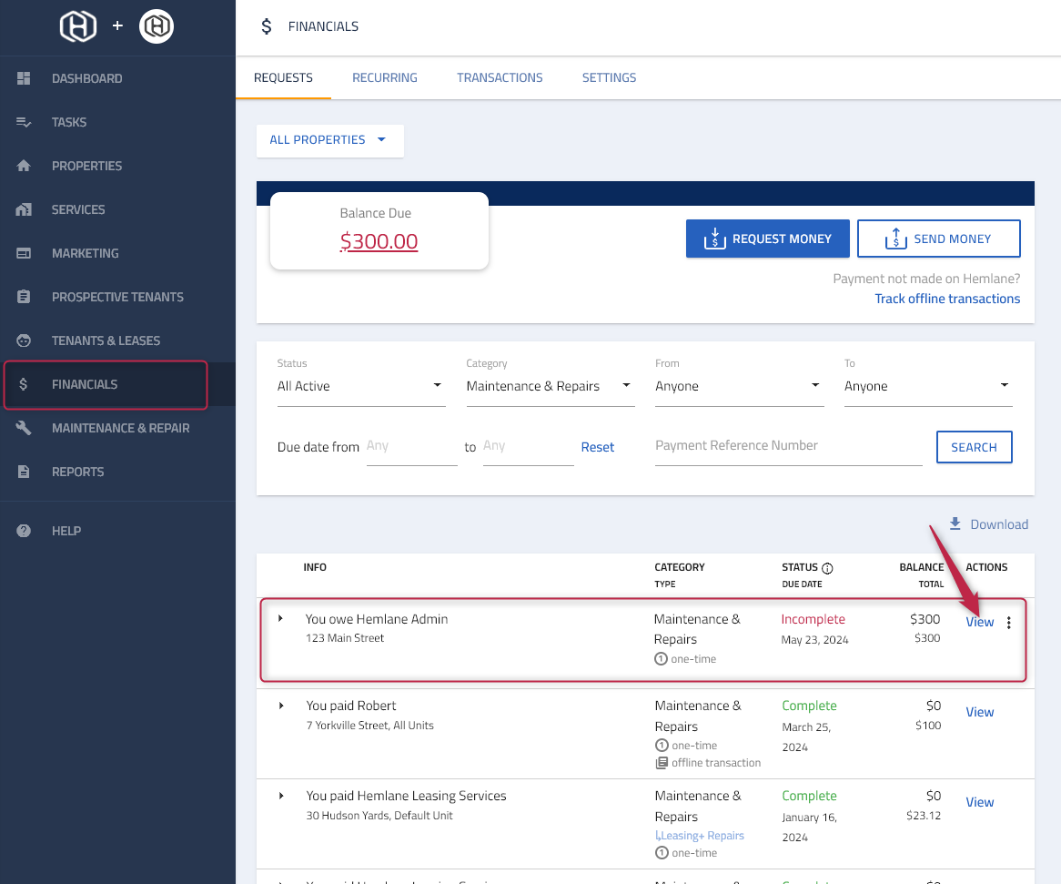Open Dashboard from the sidebar icon
This screenshot has width=1061, height=884.
(x=24, y=78)
